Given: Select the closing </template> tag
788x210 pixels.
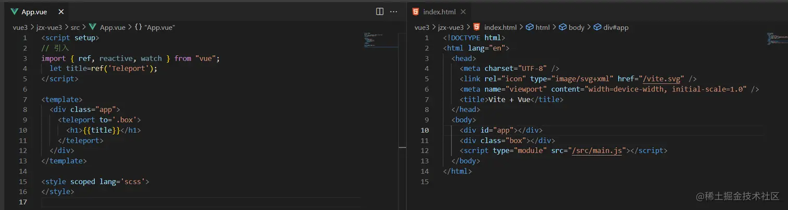Looking at the screenshot, I should (64, 161).
